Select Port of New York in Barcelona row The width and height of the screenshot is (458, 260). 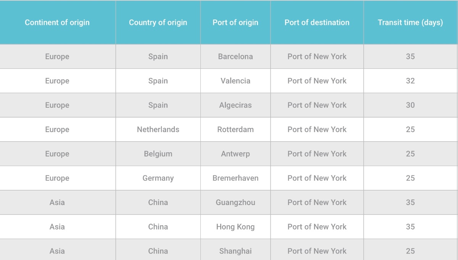(317, 57)
